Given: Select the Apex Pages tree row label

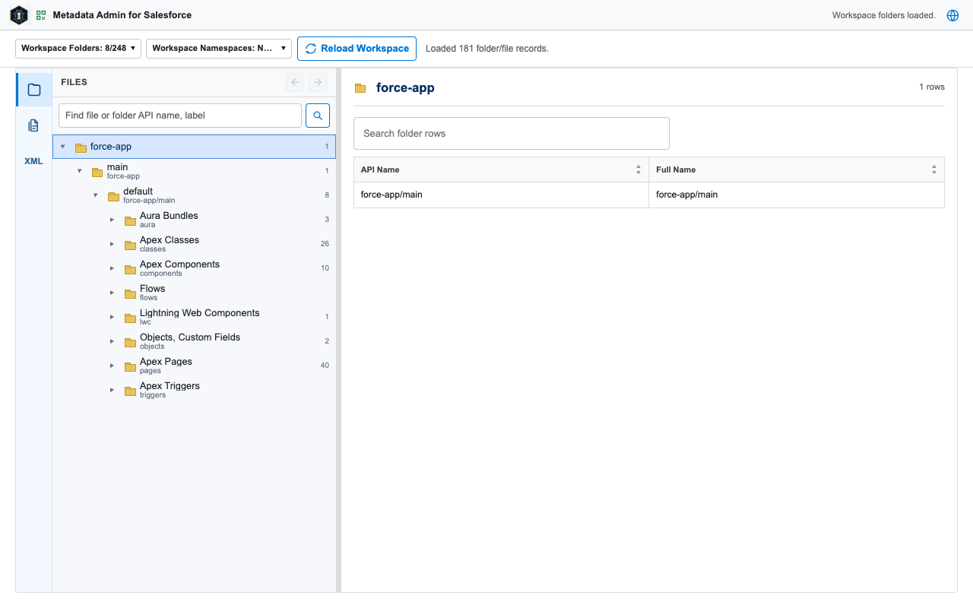Looking at the screenshot, I should click(166, 362).
